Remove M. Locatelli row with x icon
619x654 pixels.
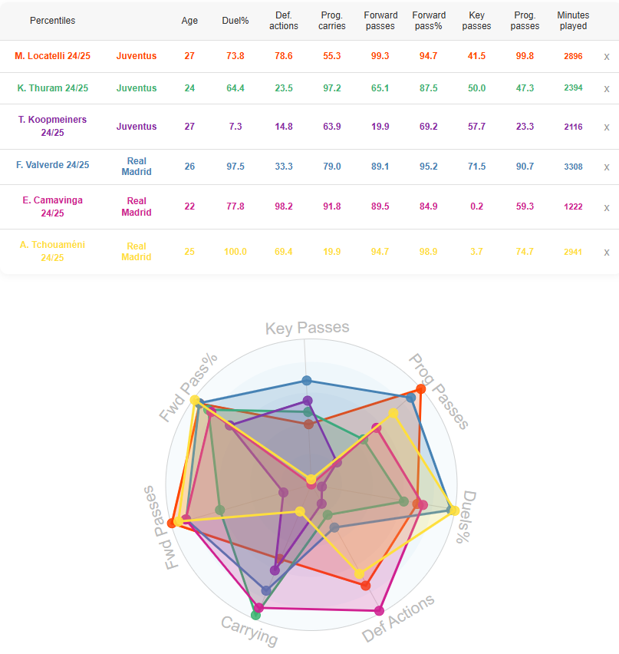[607, 57]
